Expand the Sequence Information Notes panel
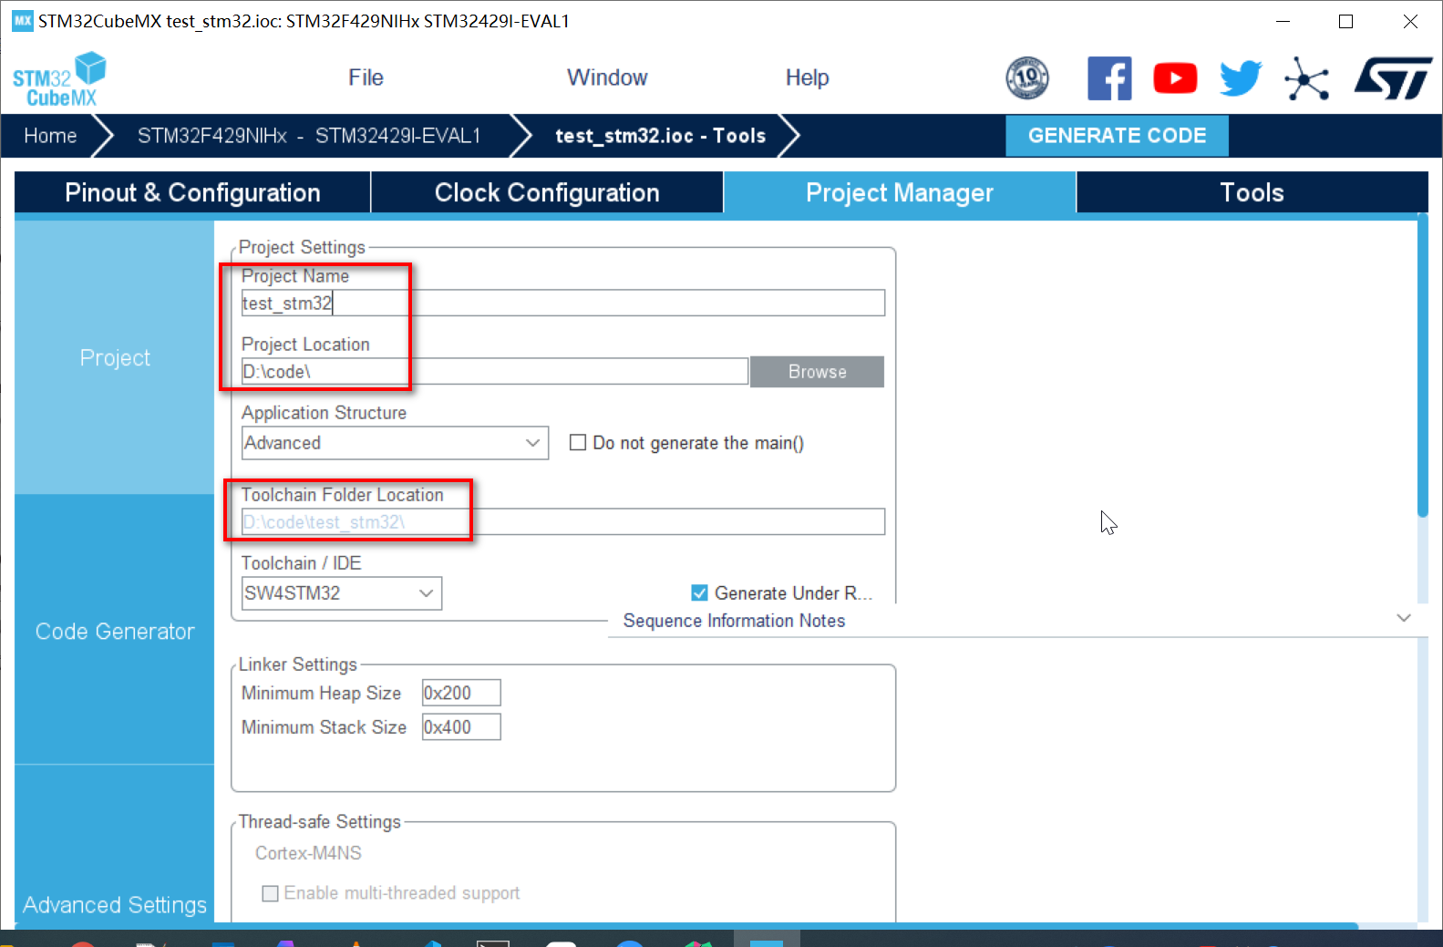The height and width of the screenshot is (947, 1443). click(1404, 619)
